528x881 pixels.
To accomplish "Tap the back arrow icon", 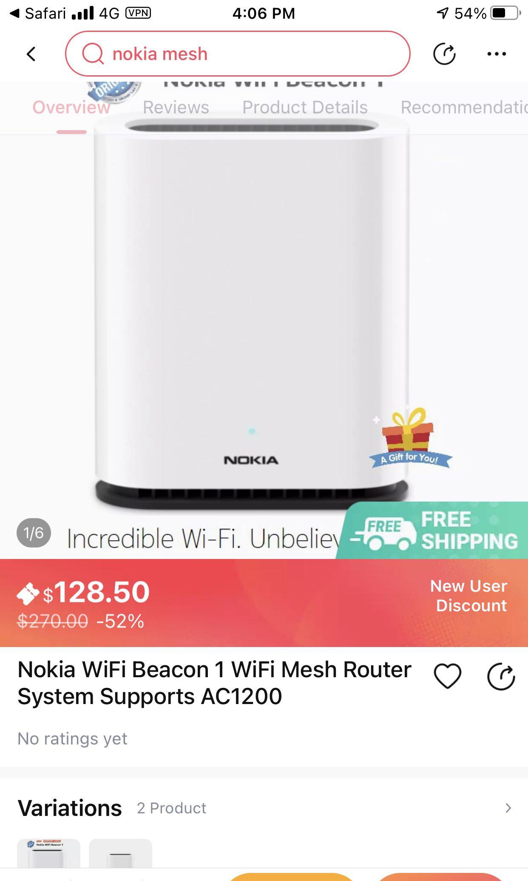I will 31,54.
